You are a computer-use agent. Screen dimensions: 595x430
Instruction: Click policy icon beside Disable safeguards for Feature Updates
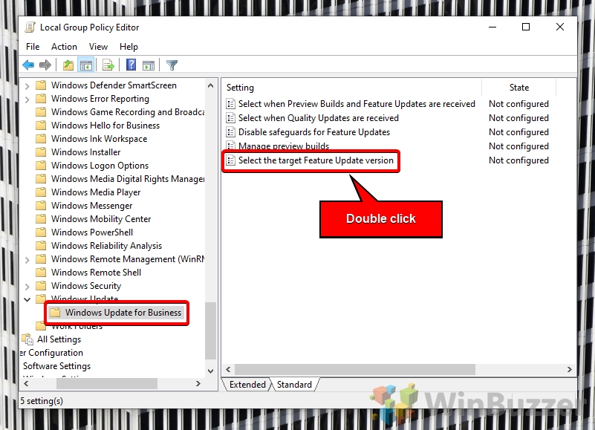(230, 132)
